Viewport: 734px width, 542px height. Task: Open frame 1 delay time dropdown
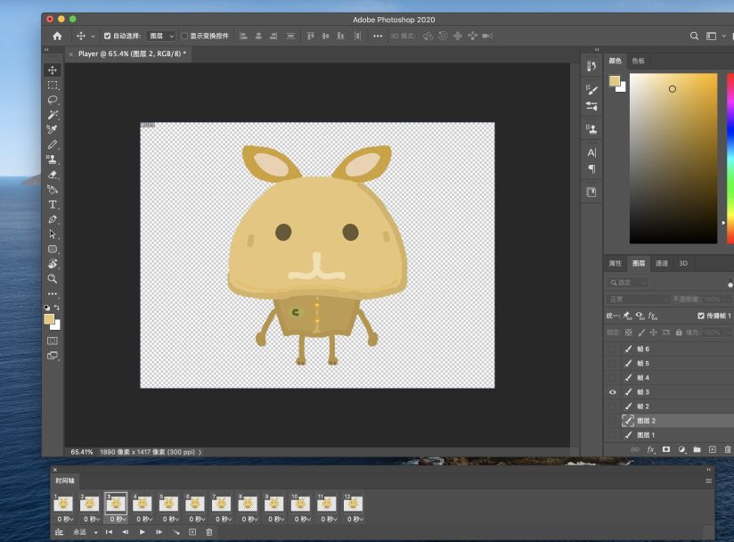coord(64,519)
